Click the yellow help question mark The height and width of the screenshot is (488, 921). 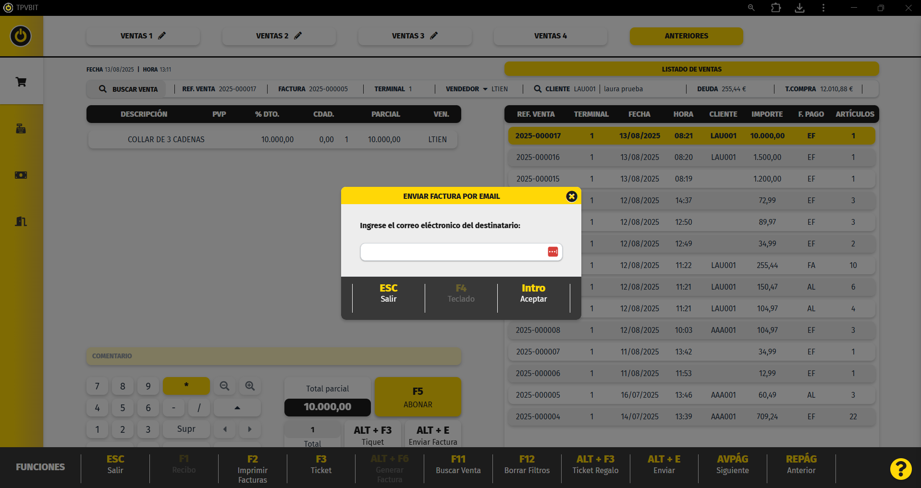[900, 469]
